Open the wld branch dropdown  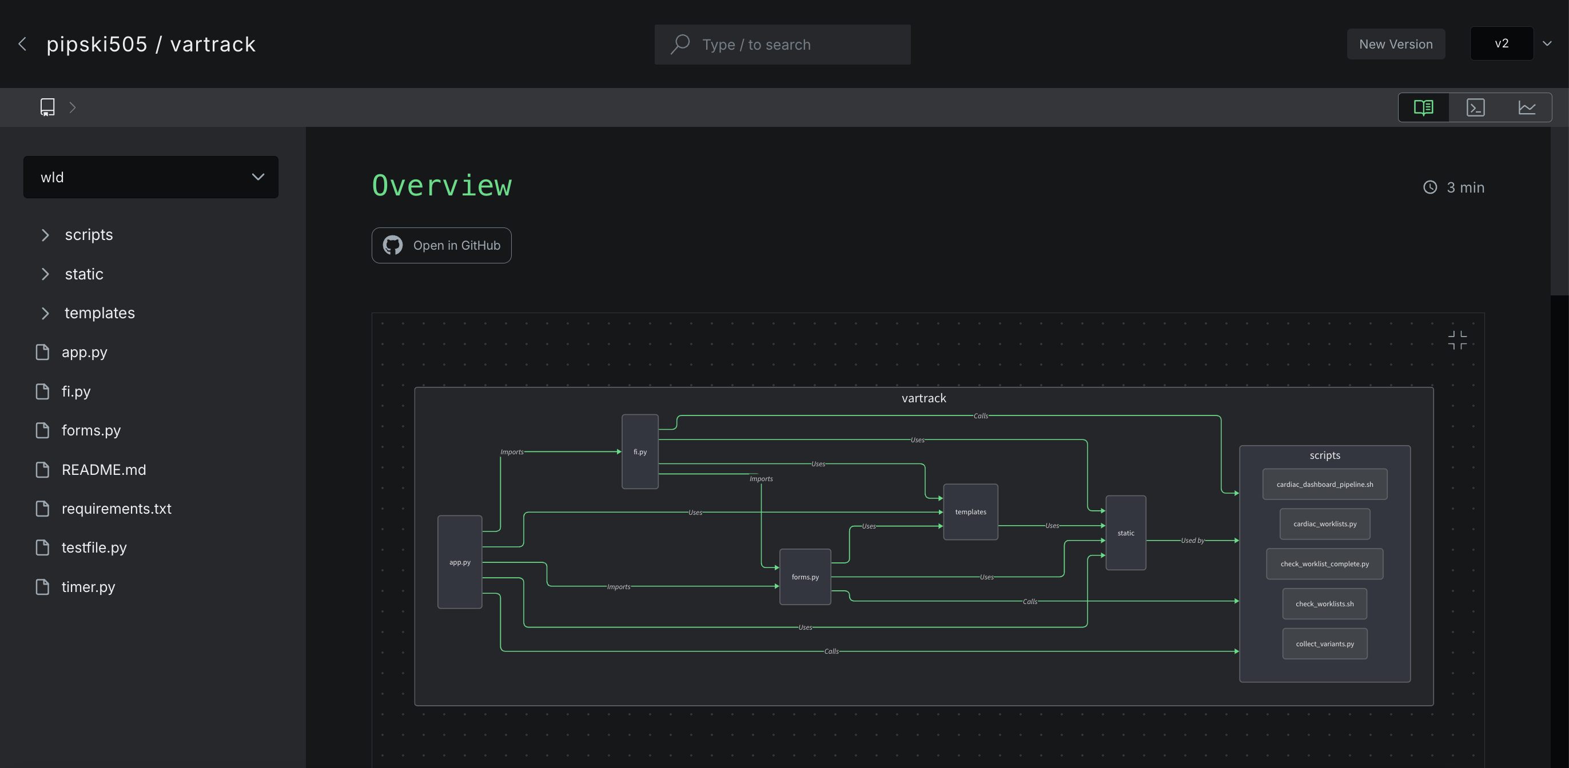151,177
